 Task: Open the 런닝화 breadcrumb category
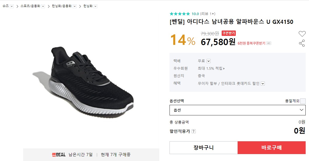[88, 6]
